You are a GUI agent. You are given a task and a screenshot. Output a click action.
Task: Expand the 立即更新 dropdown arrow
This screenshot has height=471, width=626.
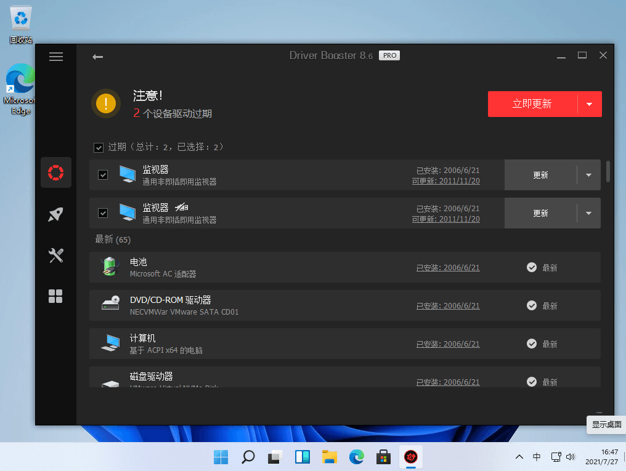[x=590, y=104]
